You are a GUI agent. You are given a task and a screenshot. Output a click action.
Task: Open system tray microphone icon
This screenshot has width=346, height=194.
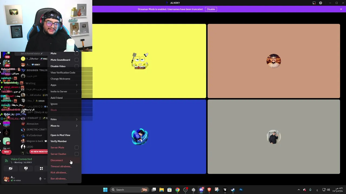(310, 190)
